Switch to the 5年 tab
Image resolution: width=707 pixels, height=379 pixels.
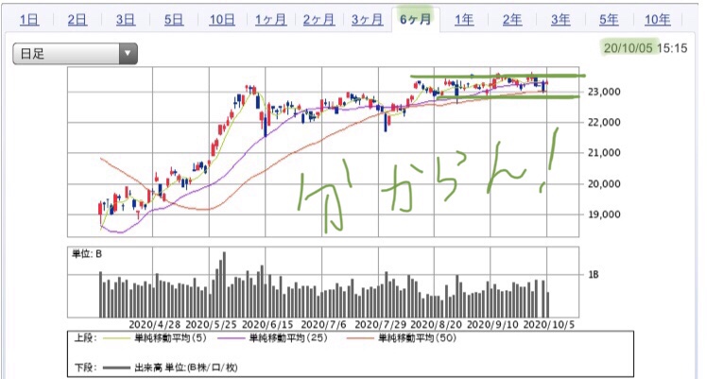608,19
